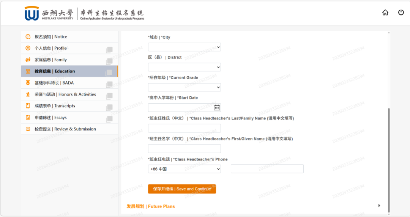
Task: Click the status box on Honors & Activities row
Action: tap(109, 96)
